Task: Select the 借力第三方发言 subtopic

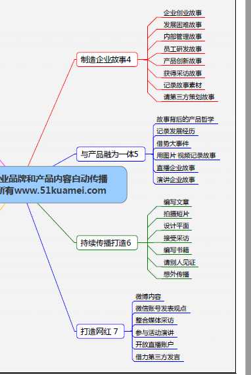Action: click(x=158, y=357)
